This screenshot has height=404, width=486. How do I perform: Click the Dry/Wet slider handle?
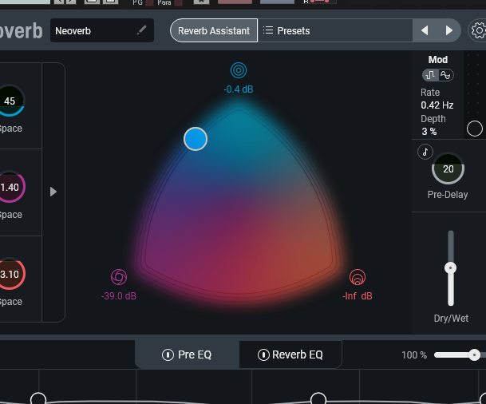[450, 268]
